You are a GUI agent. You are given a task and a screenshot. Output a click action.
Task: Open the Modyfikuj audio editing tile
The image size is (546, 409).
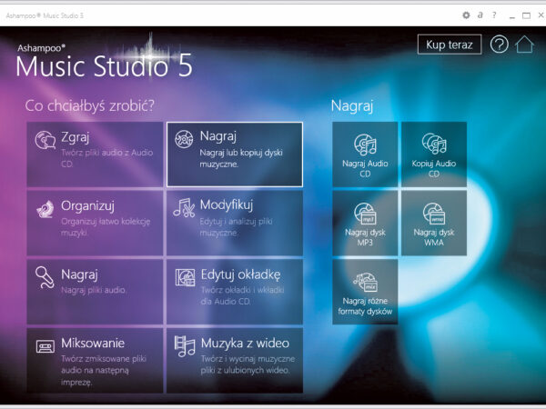(x=234, y=223)
